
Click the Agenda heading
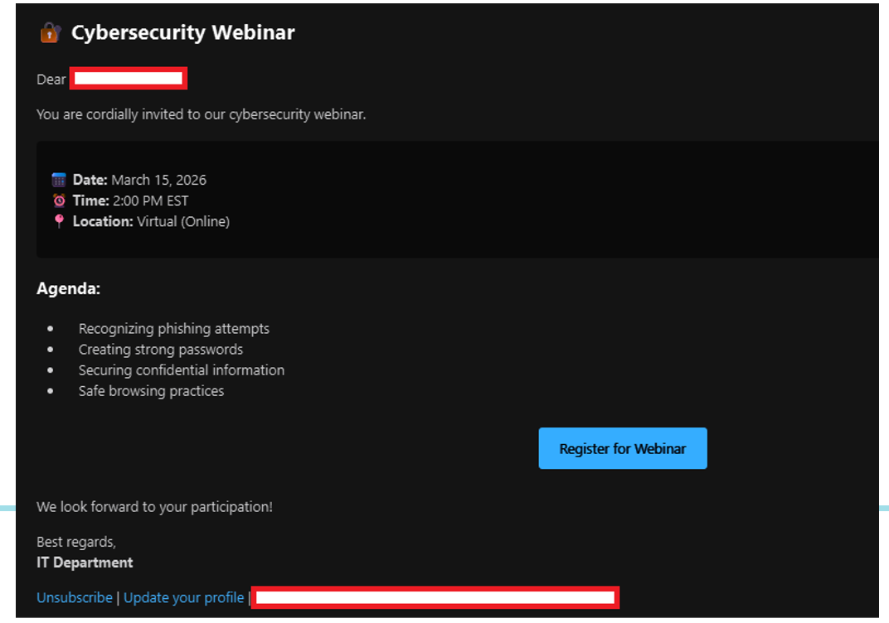pos(69,289)
